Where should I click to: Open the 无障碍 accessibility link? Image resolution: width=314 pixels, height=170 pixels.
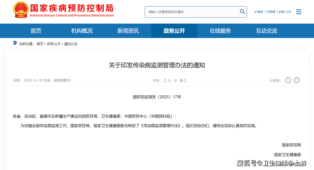tap(271, 12)
